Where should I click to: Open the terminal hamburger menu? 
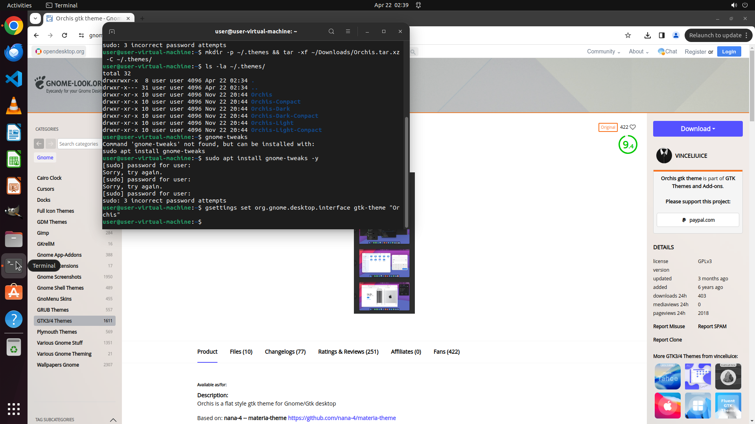348,31
